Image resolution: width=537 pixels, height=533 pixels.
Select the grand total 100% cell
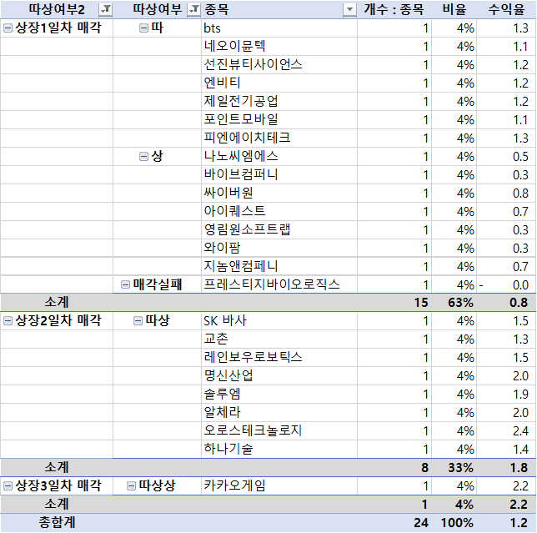pyautogui.click(x=454, y=523)
